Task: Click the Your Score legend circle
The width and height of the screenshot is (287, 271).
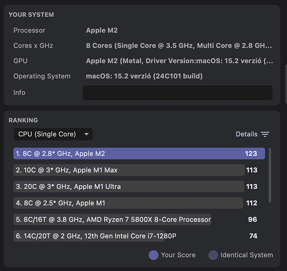Action: pos(153,255)
